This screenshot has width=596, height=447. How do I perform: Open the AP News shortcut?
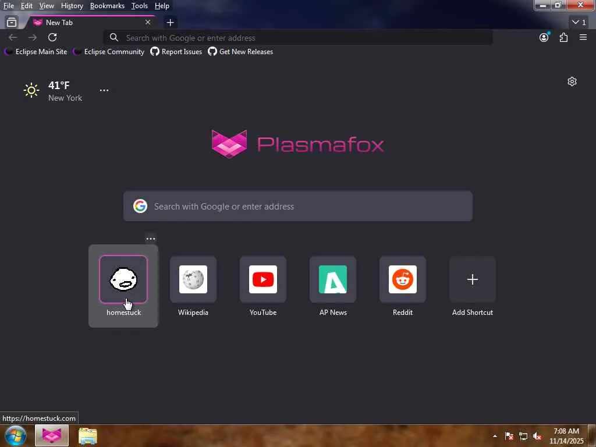pos(333,279)
